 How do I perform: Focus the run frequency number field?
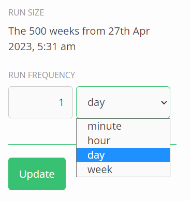pos(40,102)
